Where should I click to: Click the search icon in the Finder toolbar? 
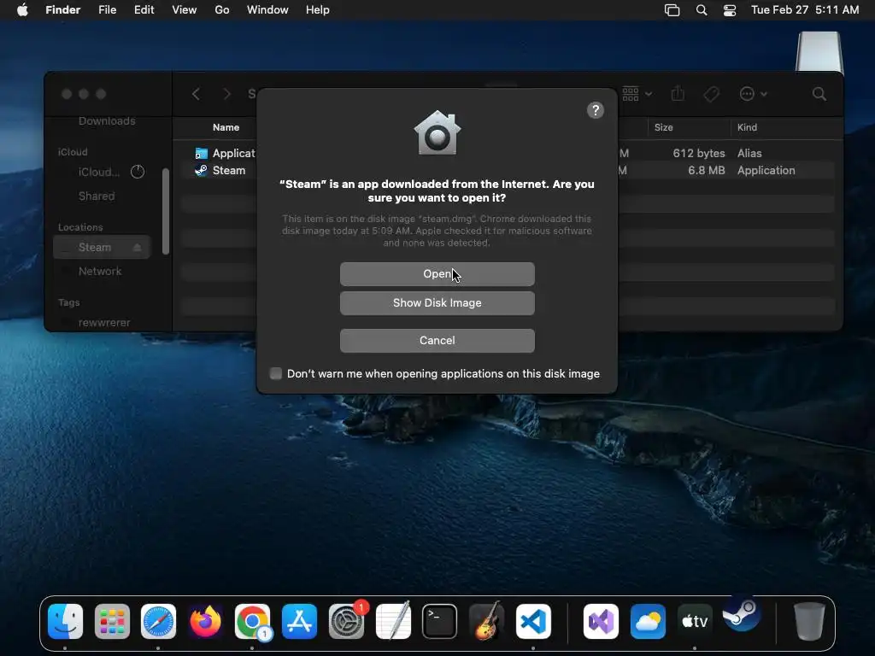click(x=819, y=94)
